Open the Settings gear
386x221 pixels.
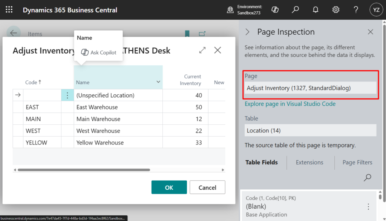pos(336,10)
